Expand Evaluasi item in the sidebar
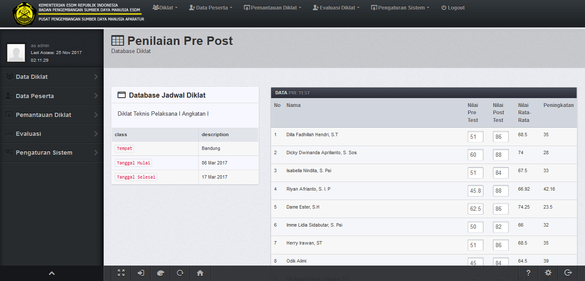The width and height of the screenshot is (585, 281). [51, 134]
